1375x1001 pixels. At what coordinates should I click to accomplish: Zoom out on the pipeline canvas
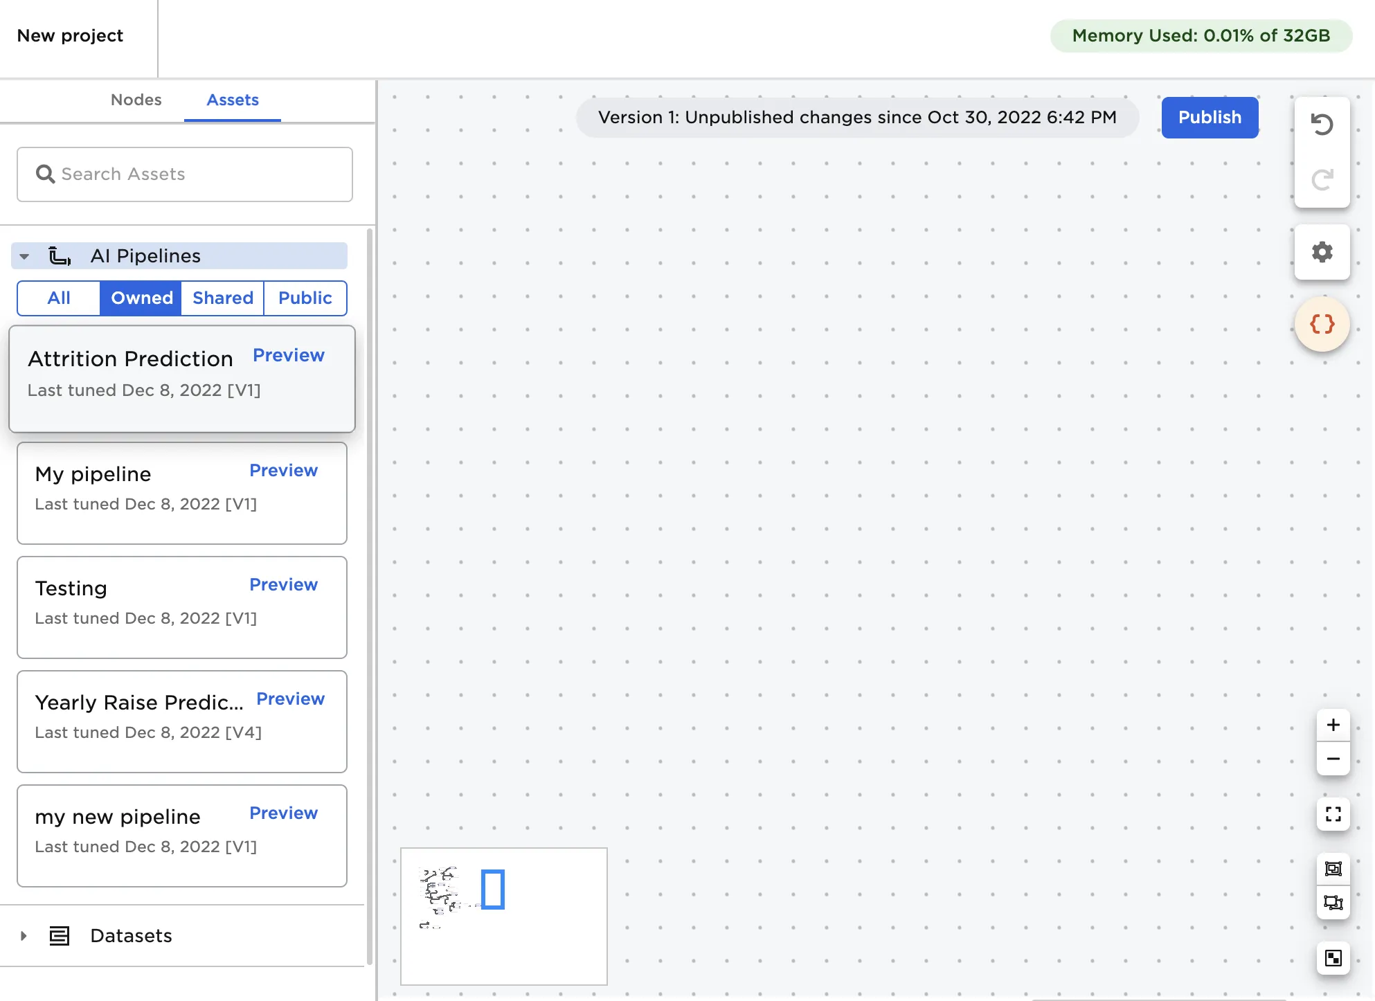click(x=1333, y=759)
